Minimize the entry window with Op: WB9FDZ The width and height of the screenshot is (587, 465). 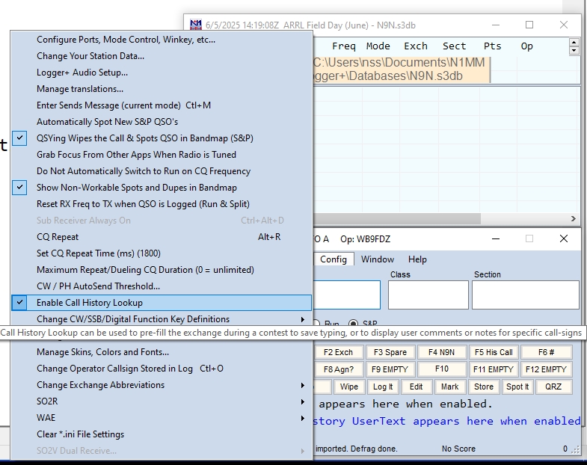494,238
